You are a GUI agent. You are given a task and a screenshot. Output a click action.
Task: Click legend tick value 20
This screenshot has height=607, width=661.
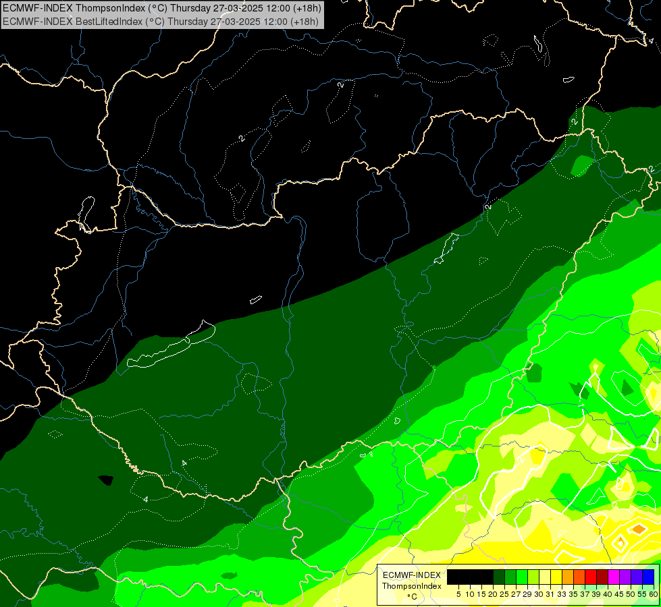(494, 594)
